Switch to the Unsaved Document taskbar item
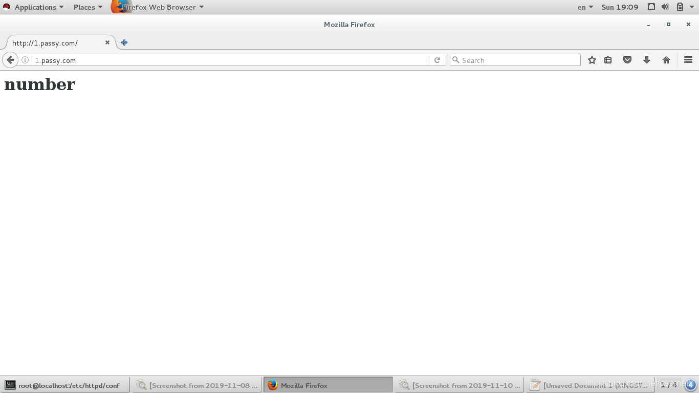Viewport: 699px width, 393px height. (x=591, y=385)
